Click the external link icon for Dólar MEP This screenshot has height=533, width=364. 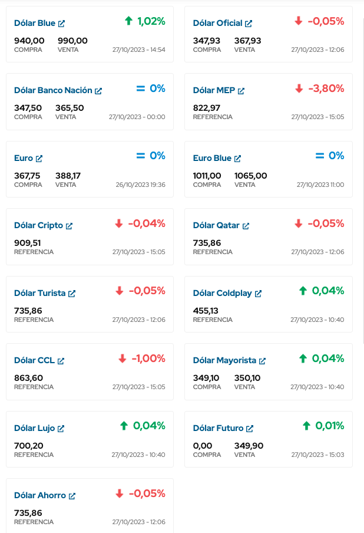(x=241, y=91)
